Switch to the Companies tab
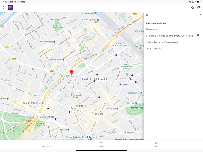 point(47,144)
